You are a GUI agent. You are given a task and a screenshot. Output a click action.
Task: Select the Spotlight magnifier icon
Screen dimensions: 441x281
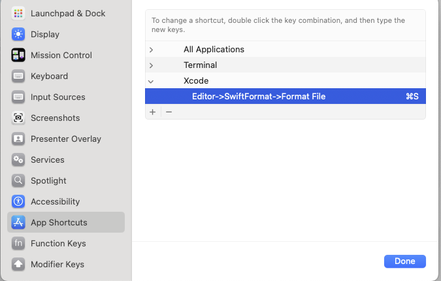[x=18, y=180]
